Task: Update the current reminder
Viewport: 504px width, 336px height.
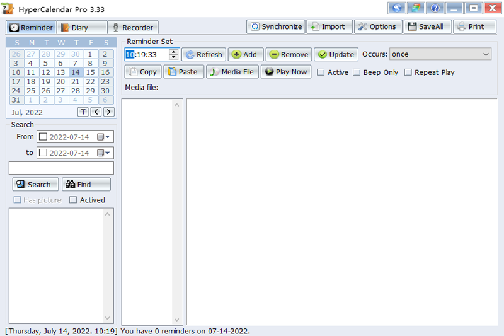Action: [x=336, y=54]
